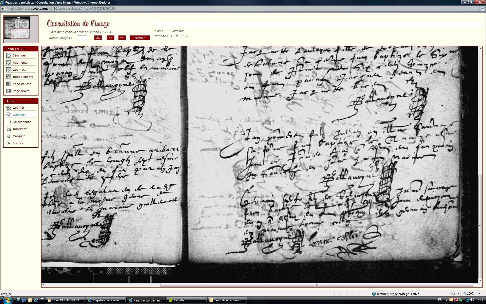The width and height of the screenshot is (486, 304).
Task: Display the right page with Page droite
Action: (x=9, y=91)
